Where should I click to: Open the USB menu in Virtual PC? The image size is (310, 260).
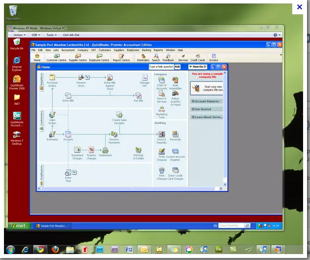coord(36,35)
